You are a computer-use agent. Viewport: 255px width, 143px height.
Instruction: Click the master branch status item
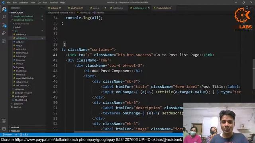8,135
